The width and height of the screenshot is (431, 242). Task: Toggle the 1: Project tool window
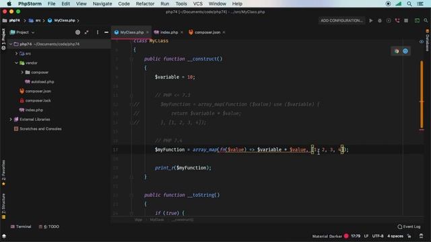coord(3,39)
